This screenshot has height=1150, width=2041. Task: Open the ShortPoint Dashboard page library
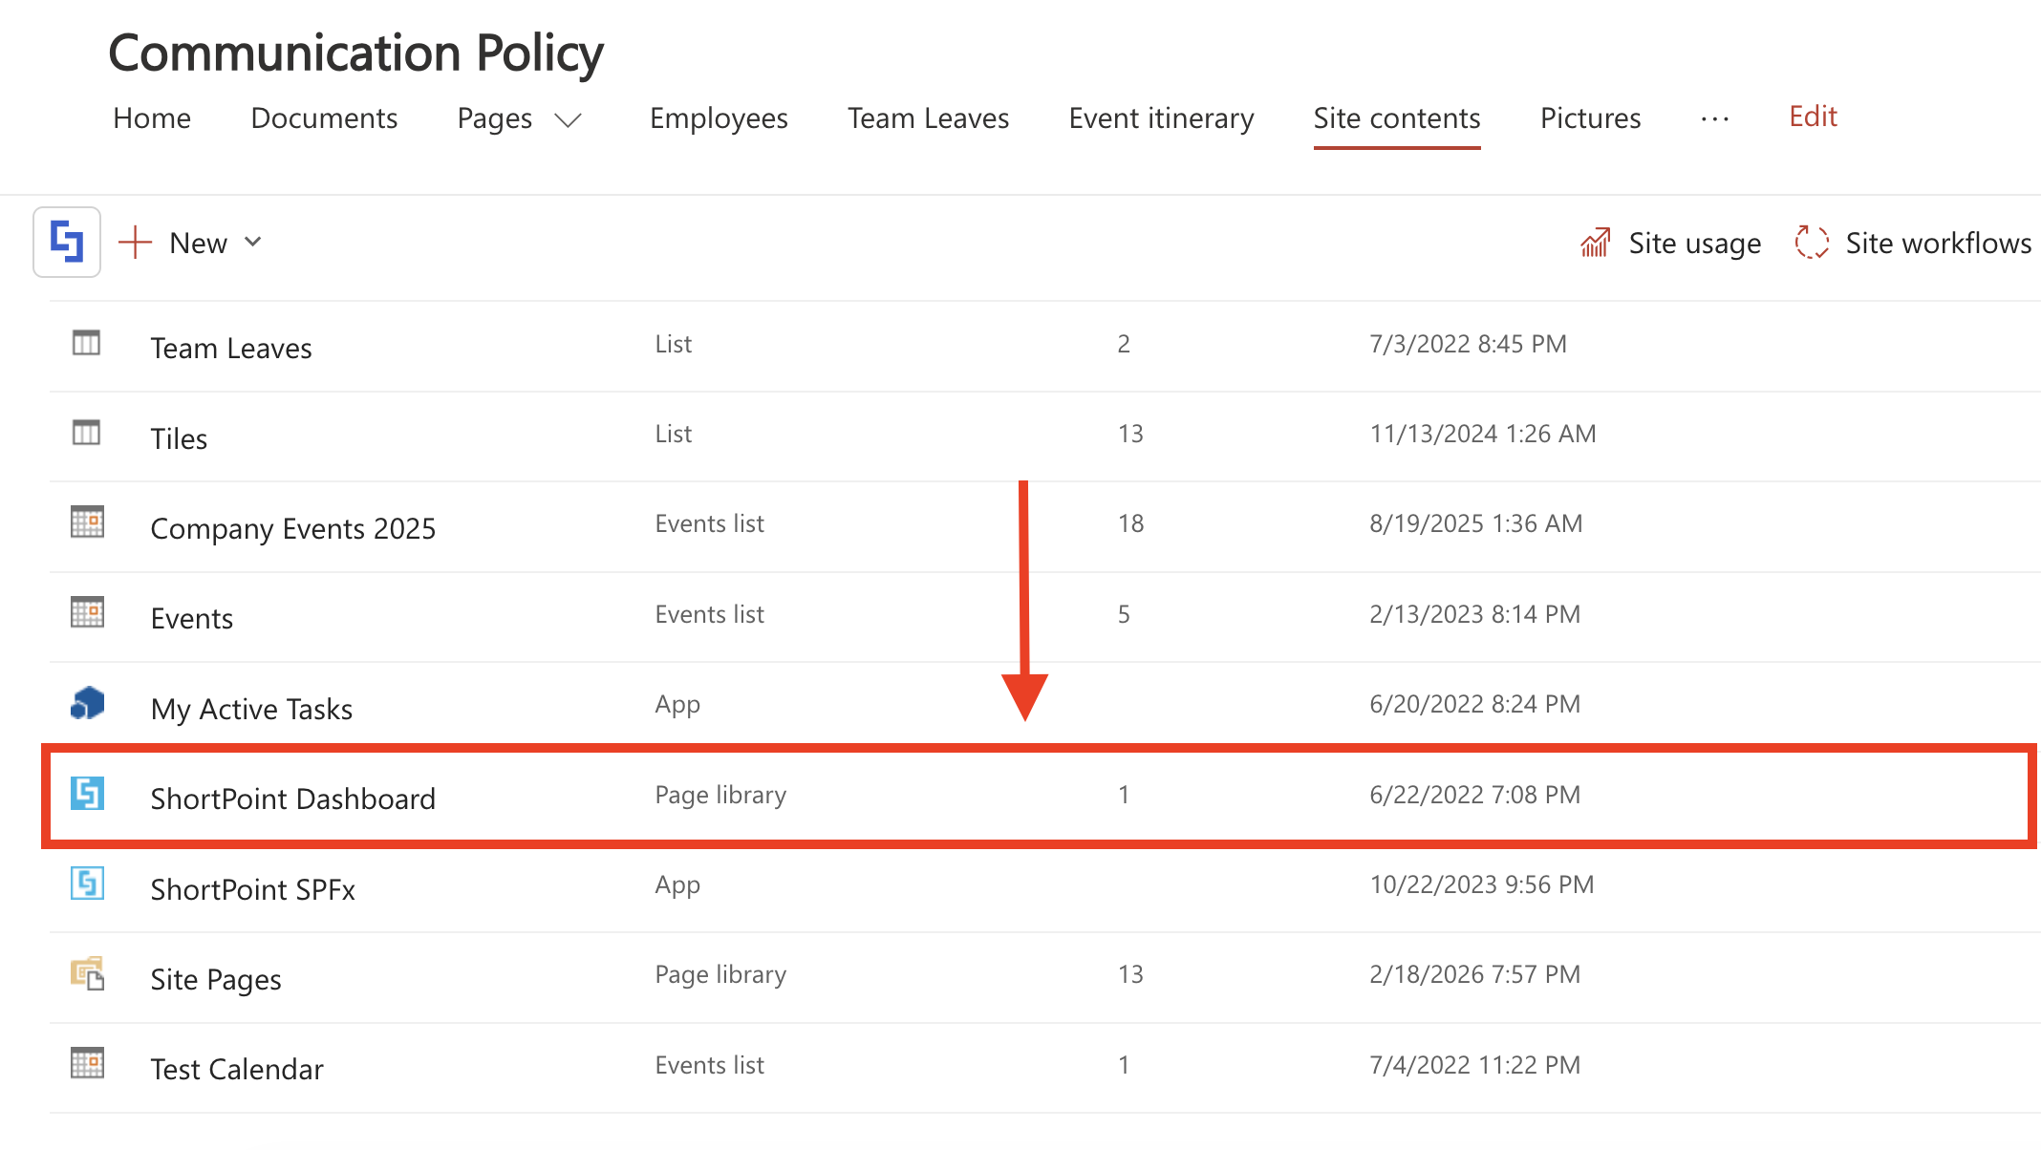[x=292, y=799]
